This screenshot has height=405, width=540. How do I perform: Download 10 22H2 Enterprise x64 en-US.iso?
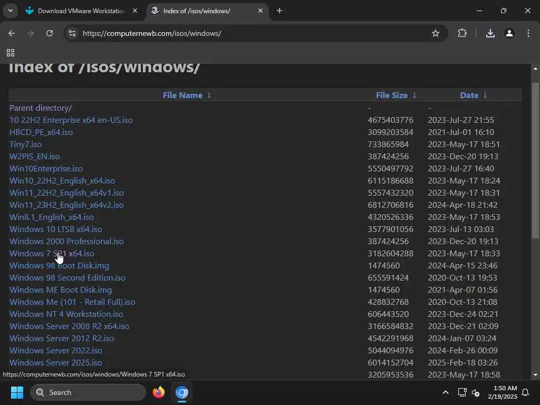(x=71, y=120)
